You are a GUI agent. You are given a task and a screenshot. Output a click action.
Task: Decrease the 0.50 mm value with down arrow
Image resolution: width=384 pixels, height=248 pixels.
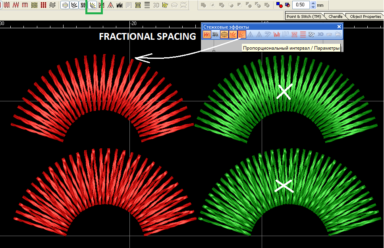[313, 7]
